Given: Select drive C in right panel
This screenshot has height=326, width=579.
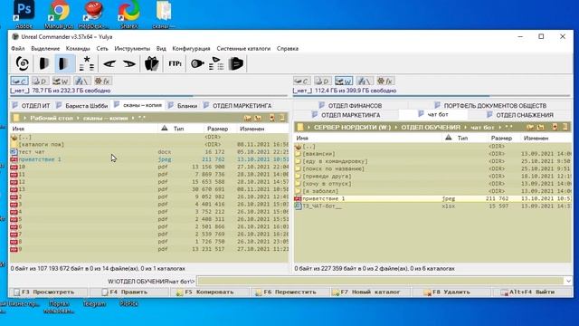Looking at the screenshot, I should point(302,81).
